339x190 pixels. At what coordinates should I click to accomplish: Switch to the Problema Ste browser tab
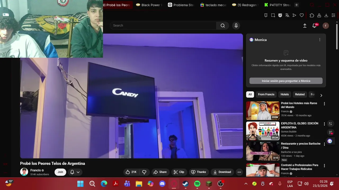pos(181,5)
